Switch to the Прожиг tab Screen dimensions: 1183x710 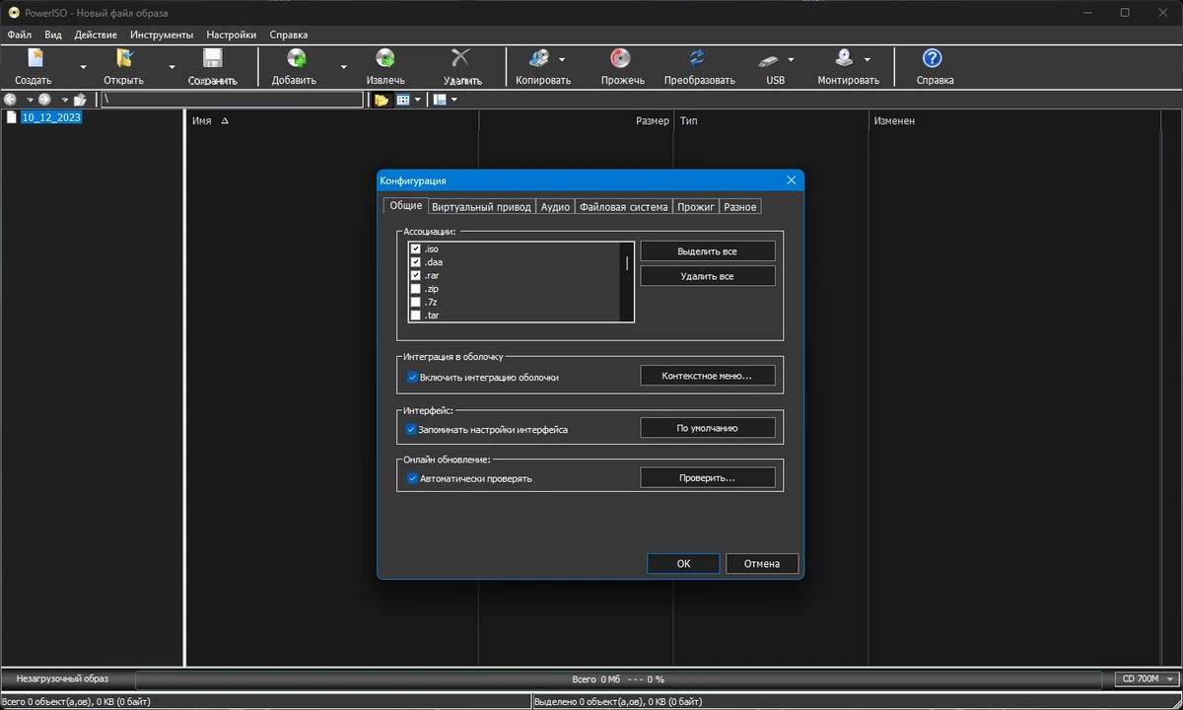coord(695,206)
